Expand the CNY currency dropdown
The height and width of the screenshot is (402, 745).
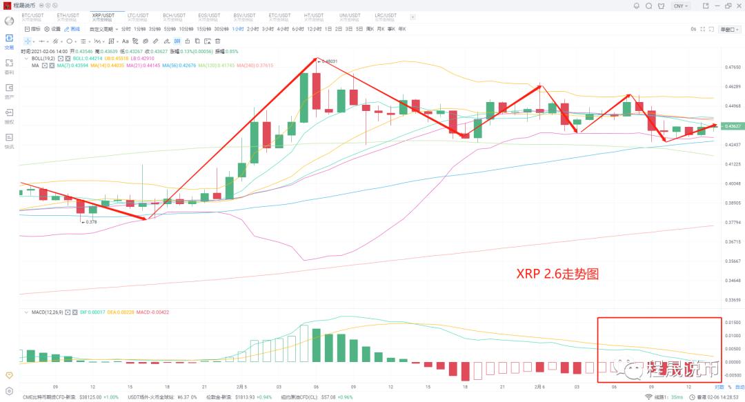click(x=681, y=6)
